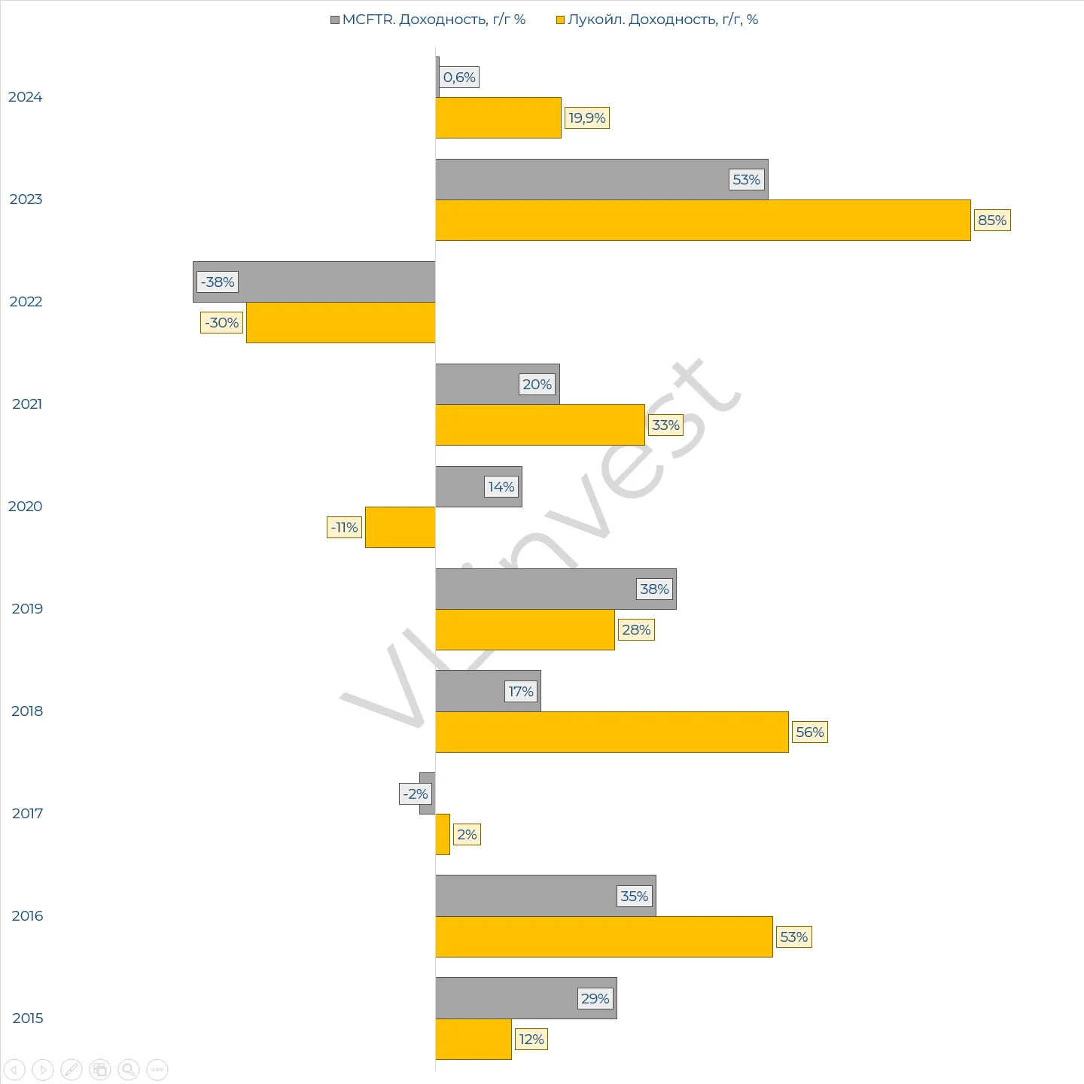
Task: Click the -11% Лукойл bar in 2020
Action: [x=400, y=527]
